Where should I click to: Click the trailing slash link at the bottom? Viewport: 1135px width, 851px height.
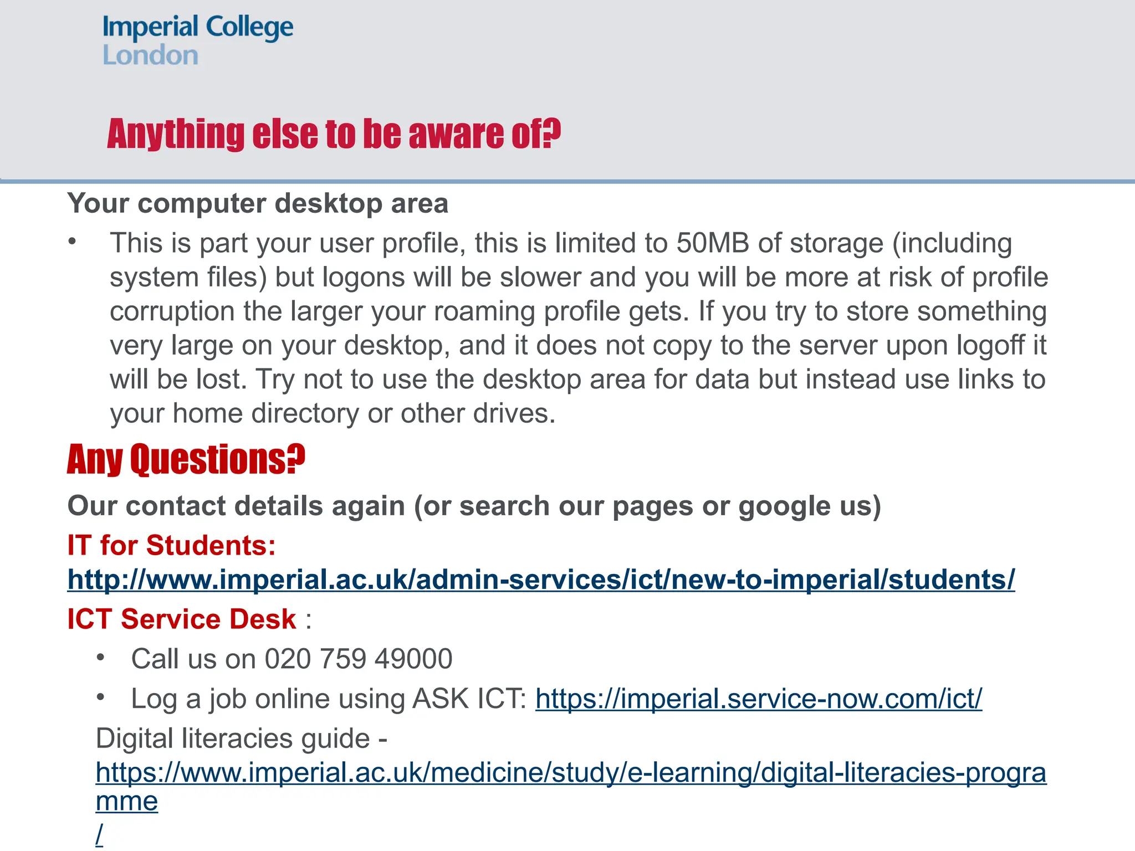99,834
